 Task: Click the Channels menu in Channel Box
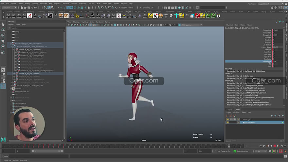(230, 25)
